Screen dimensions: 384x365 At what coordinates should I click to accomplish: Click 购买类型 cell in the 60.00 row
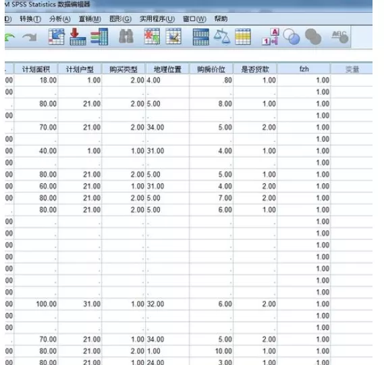(124, 186)
